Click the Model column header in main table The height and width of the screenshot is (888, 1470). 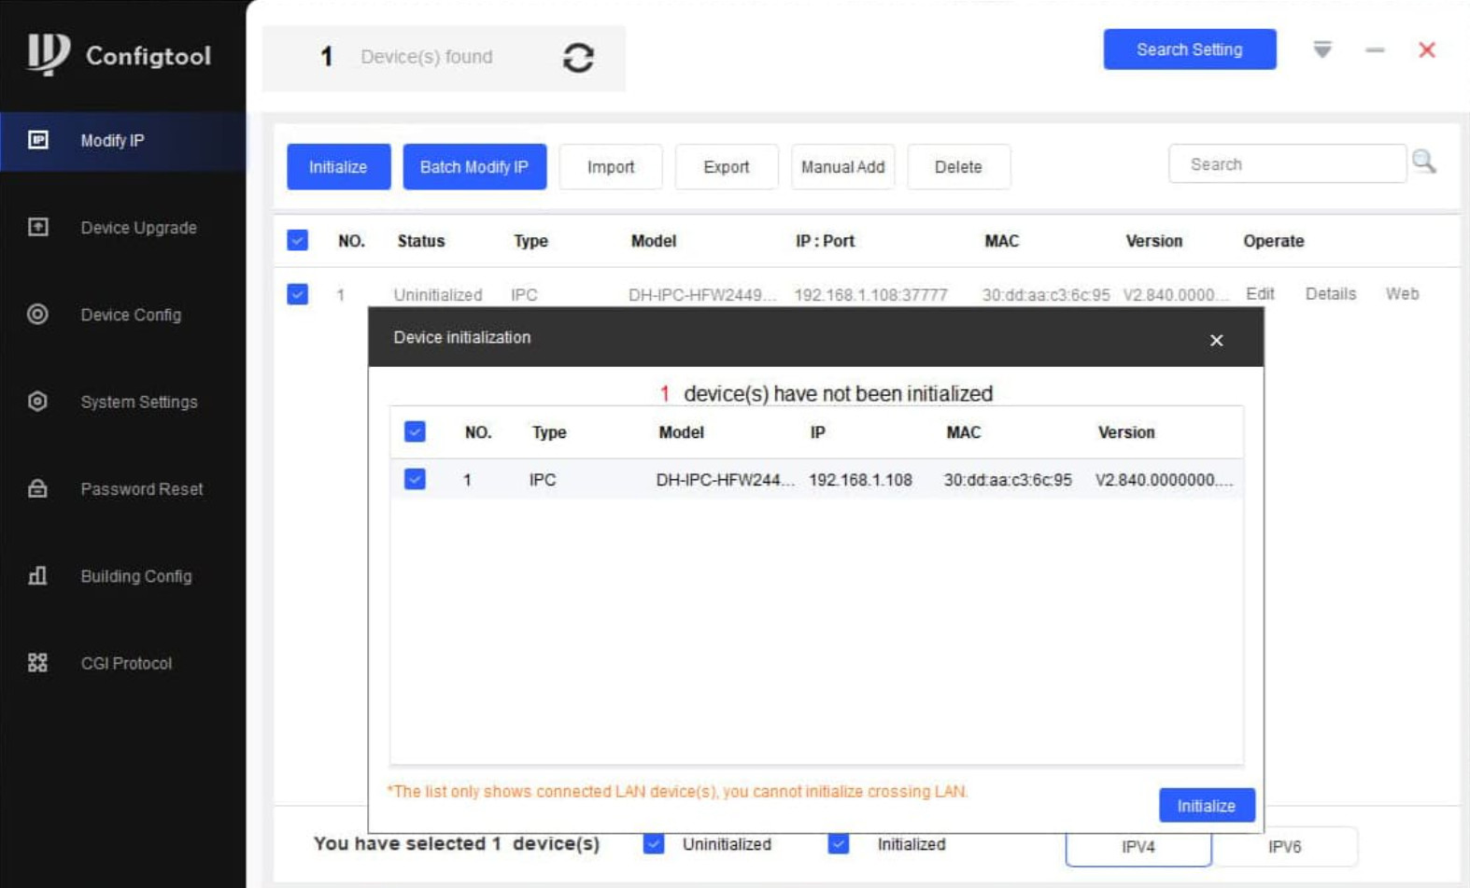point(654,241)
